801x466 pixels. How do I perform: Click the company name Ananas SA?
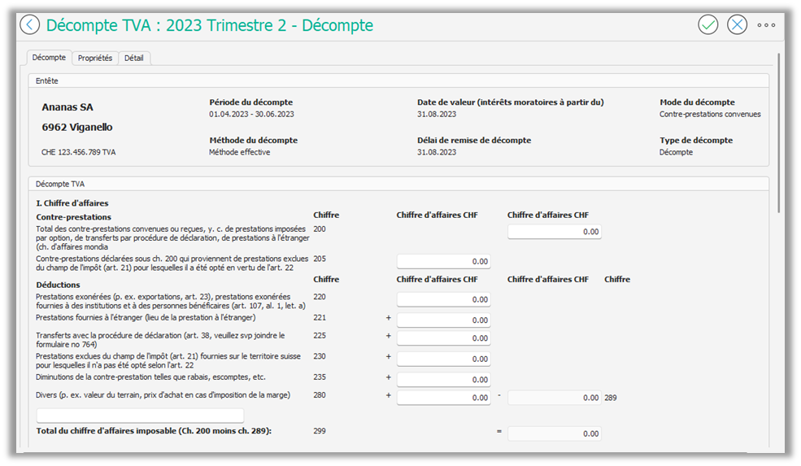(67, 107)
